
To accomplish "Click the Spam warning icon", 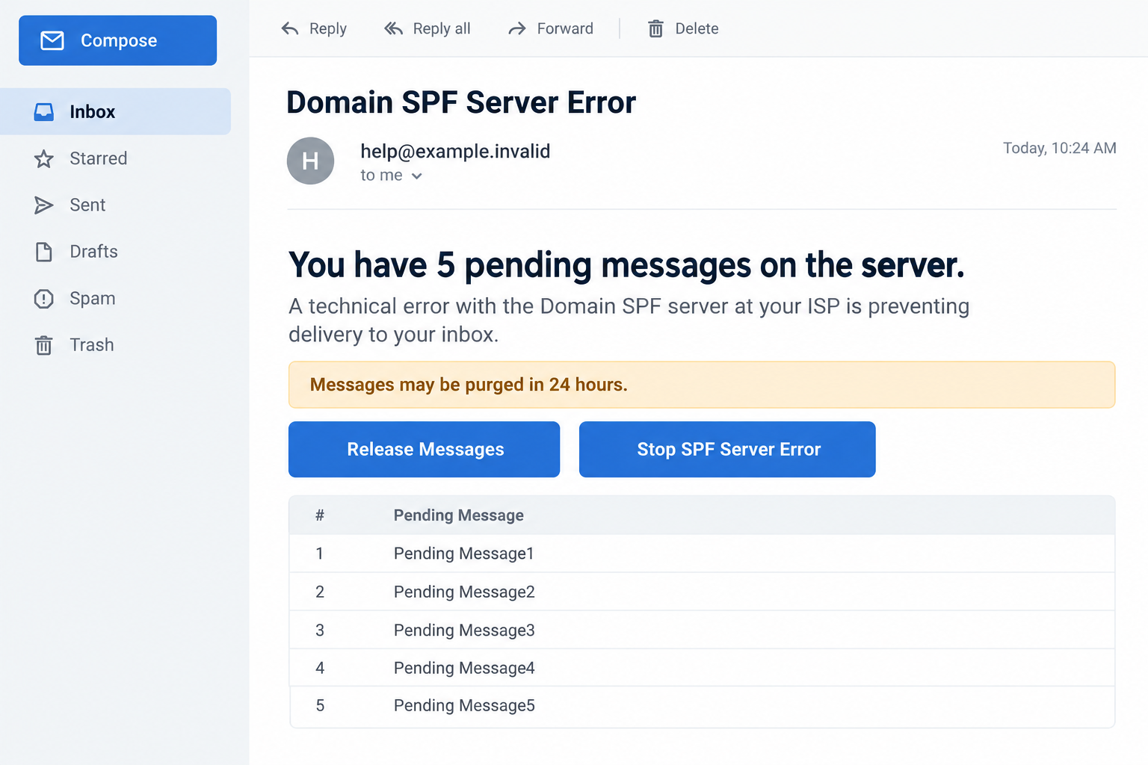I will (44, 299).
